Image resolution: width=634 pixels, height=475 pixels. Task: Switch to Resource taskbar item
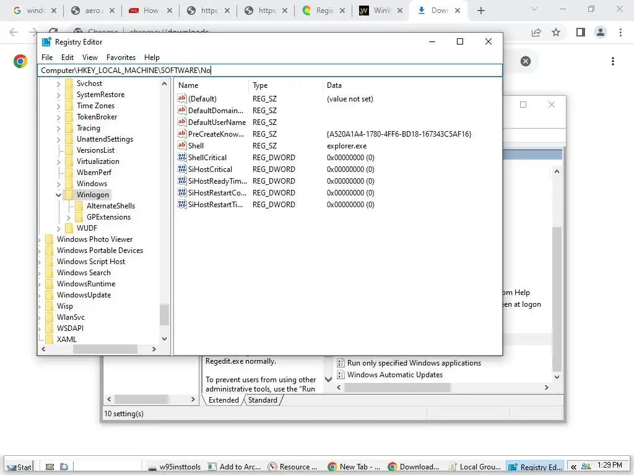pyautogui.click(x=293, y=467)
